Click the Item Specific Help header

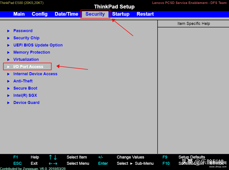coord(194,23)
